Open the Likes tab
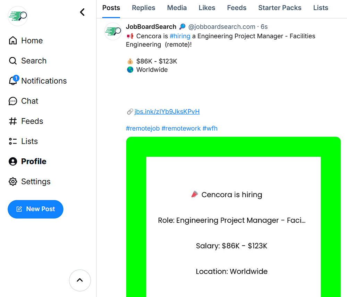The height and width of the screenshot is (297, 347). click(207, 8)
